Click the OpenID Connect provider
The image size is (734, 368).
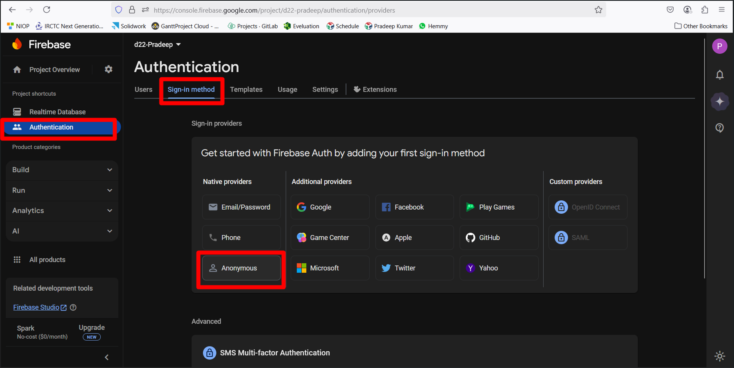(x=588, y=207)
